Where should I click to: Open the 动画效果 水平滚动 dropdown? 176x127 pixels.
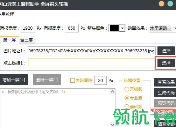(162, 28)
